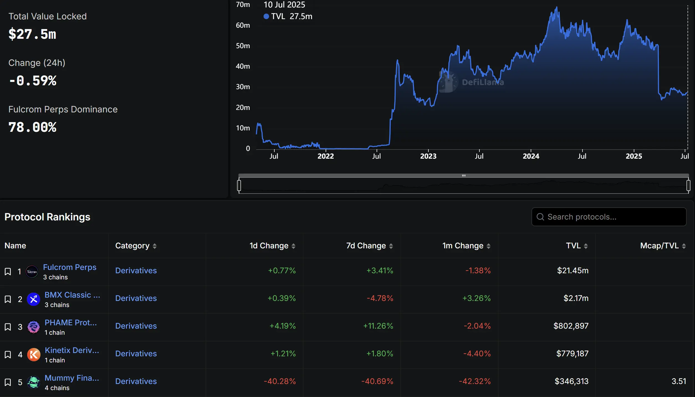Sort by 1d Change column arrows

tap(293, 246)
